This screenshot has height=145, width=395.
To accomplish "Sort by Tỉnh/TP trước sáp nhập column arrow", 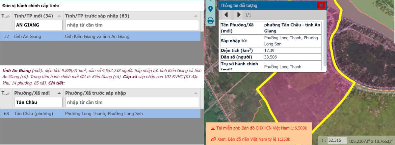I will pyautogui.click(x=196, y=16).
